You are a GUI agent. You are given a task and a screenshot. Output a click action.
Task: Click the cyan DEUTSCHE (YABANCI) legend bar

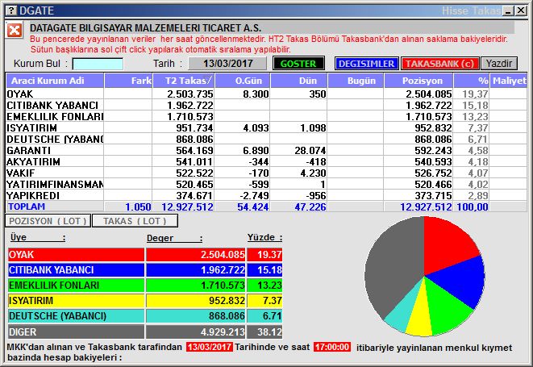[x=76, y=316]
